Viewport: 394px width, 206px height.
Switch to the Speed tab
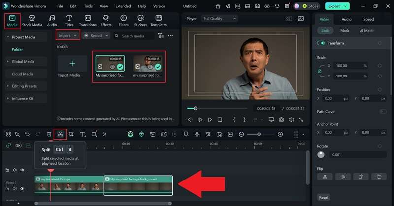(x=368, y=19)
